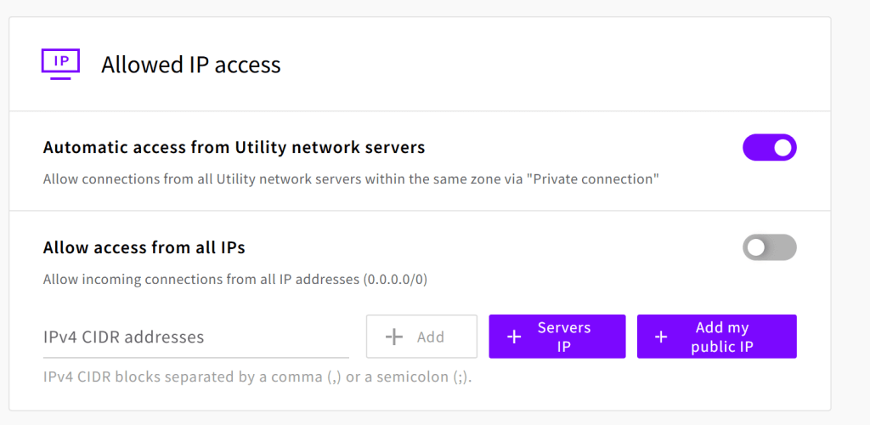This screenshot has width=870, height=425.
Task: Click the Private connection description text
Action: pos(351,179)
